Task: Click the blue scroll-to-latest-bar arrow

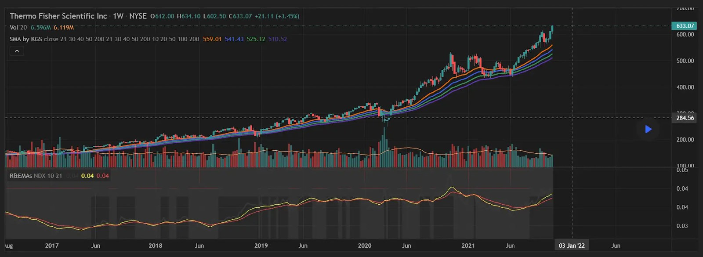Action: pos(648,129)
